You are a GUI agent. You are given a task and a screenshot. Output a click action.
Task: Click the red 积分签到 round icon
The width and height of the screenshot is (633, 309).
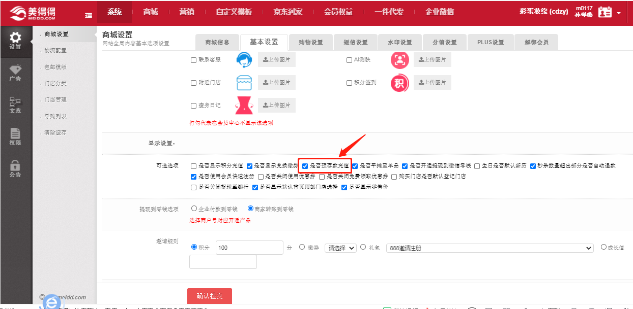click(399, 83)
